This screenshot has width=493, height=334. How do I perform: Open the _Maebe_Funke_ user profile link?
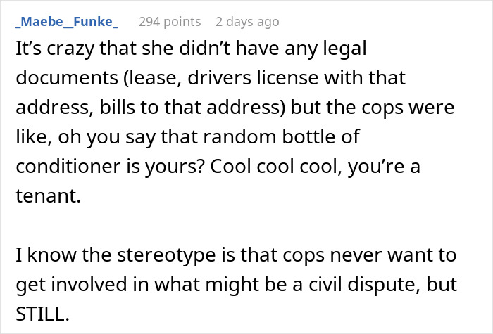[x=67, y=22]
